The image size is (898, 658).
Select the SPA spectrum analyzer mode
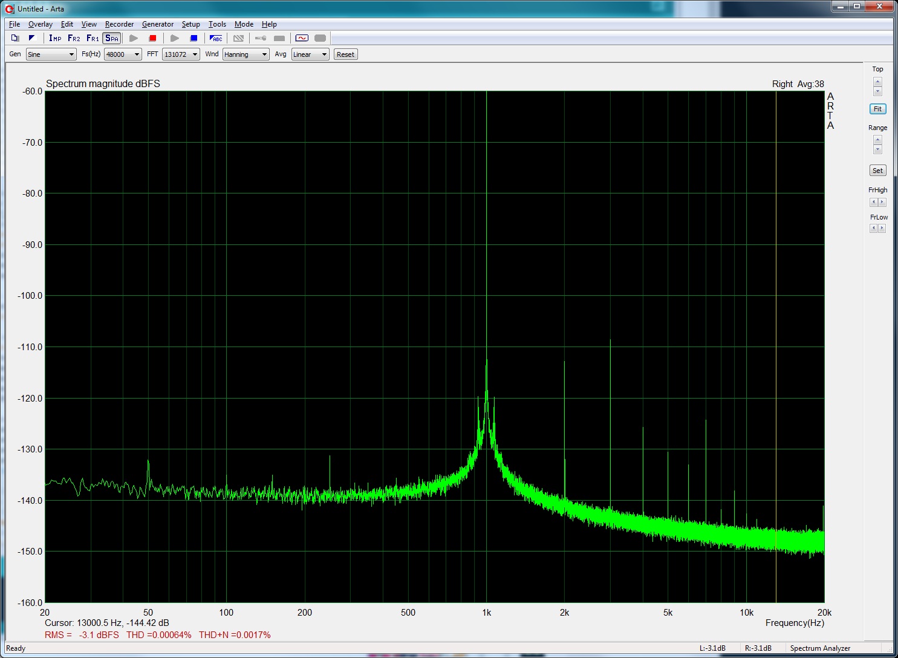coord(112,38)
